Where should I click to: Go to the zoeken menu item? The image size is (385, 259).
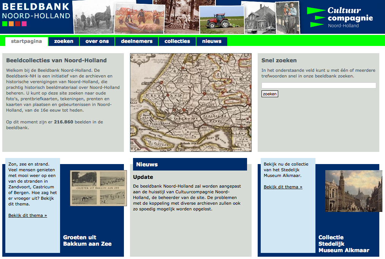(64, 41)
